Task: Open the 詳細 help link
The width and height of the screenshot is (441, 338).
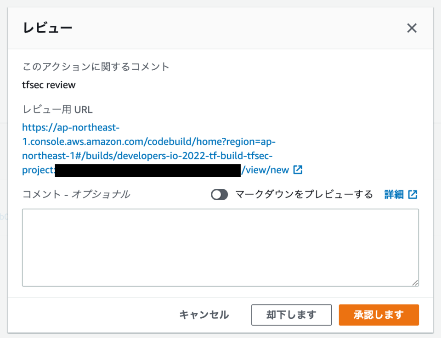Action: 394,194
